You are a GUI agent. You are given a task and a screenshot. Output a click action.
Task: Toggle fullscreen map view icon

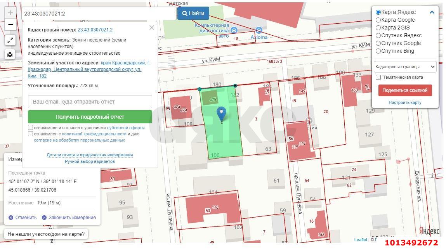(10, 40)
